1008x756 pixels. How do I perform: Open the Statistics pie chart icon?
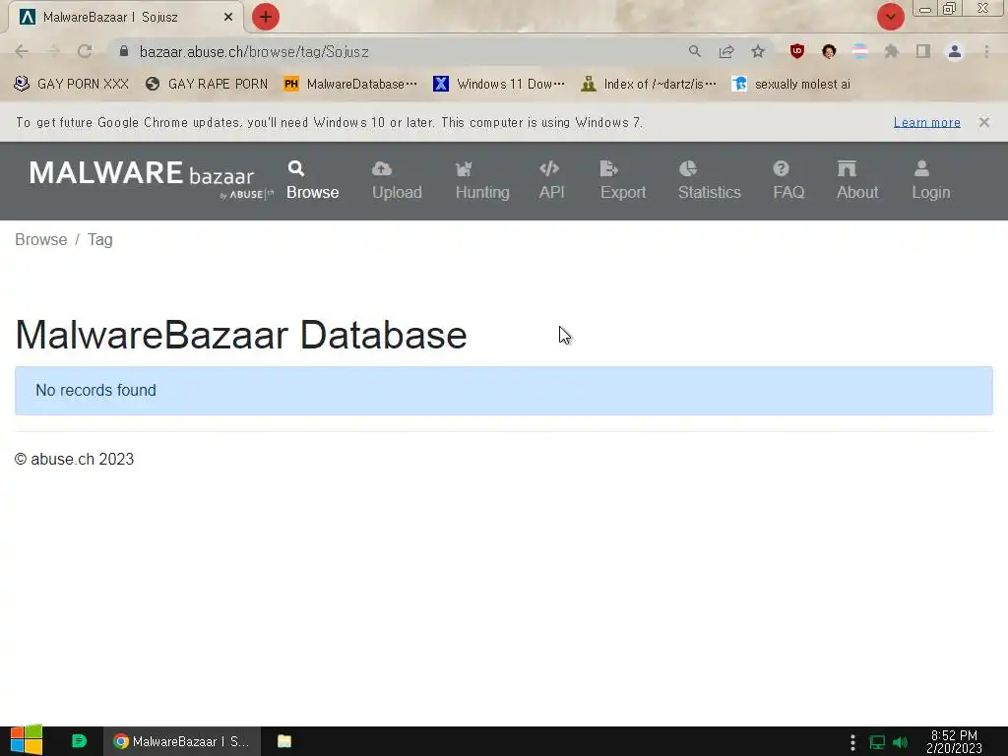point(688,168)
